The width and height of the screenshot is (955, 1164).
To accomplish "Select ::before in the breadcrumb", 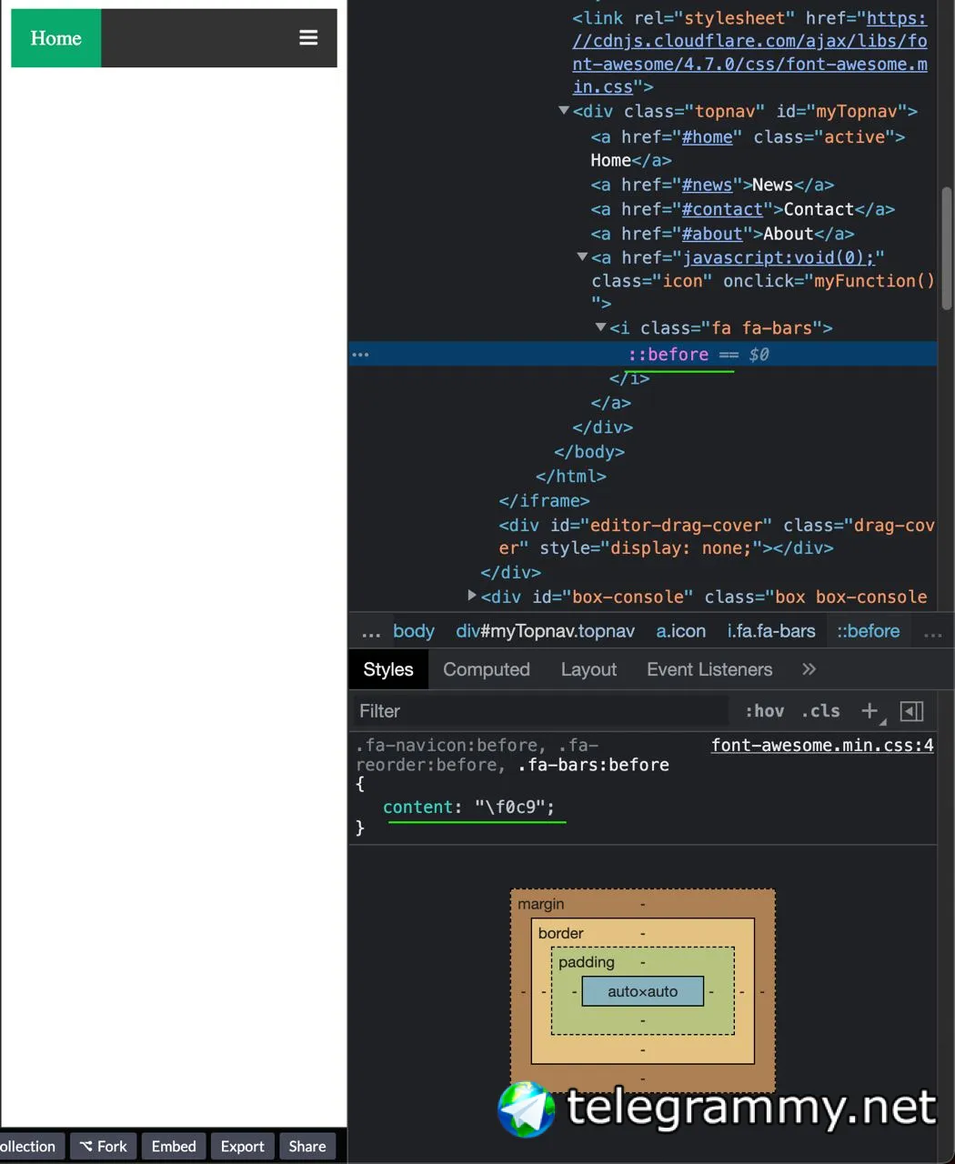I will (x=868, y=631).
